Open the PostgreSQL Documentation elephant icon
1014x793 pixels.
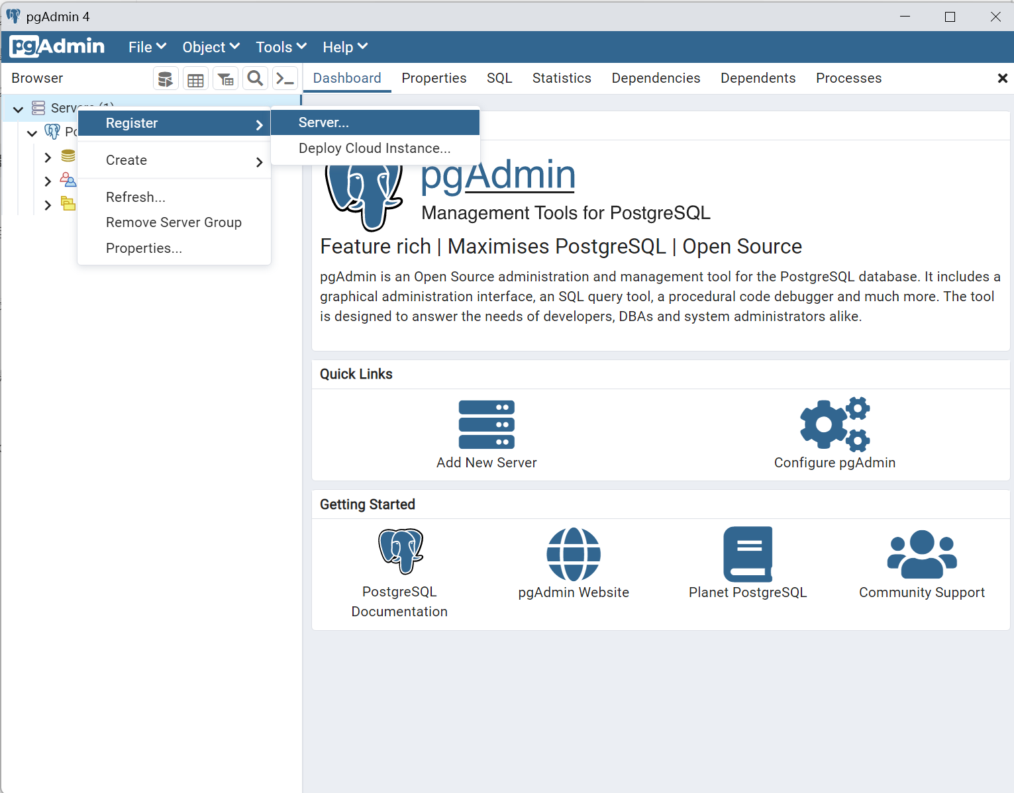tap(400, 551)
